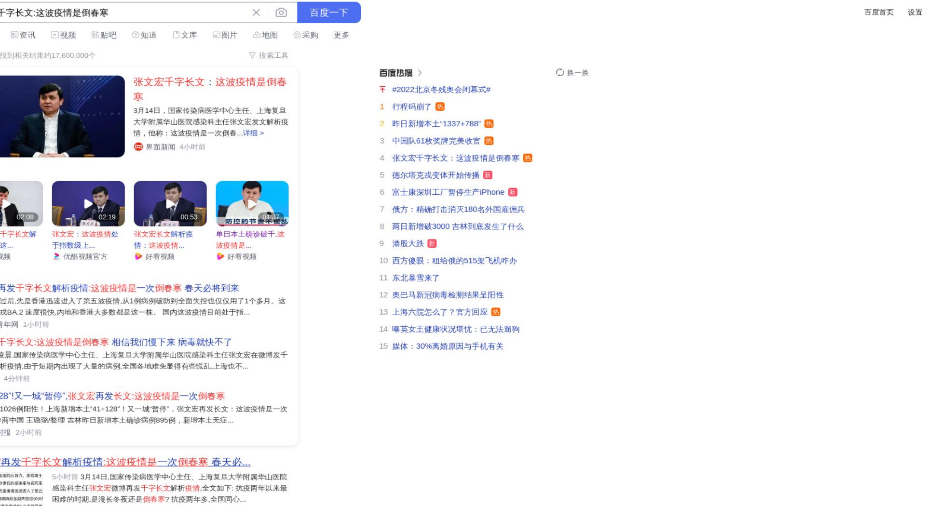Click 热 badge beside 上海六院怎么了
The image size is (926, 506).
(496, 312)
